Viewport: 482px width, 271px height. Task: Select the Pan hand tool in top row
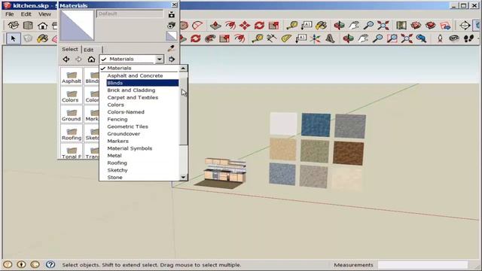(354, 25)
